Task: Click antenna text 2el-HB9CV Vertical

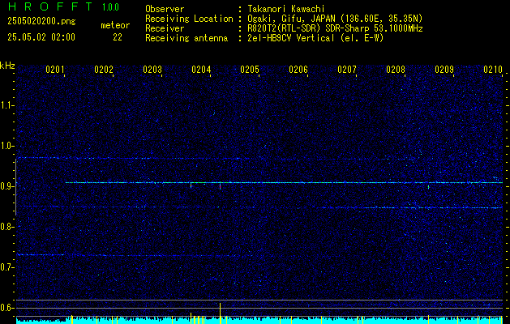Action: coord(291,38)
